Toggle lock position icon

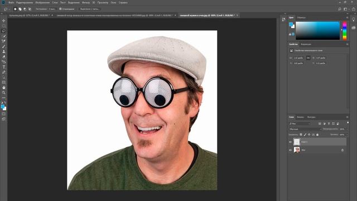click(x=309, y=135)
